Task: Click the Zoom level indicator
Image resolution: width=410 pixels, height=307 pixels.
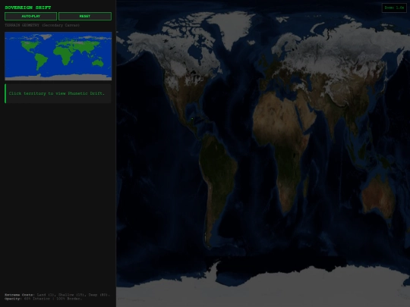Action: coord(394,8)
